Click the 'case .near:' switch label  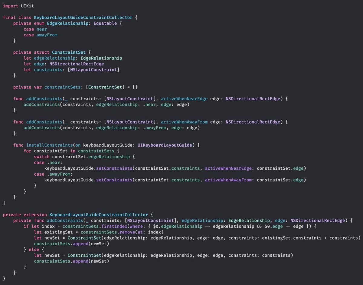point(48,162)
